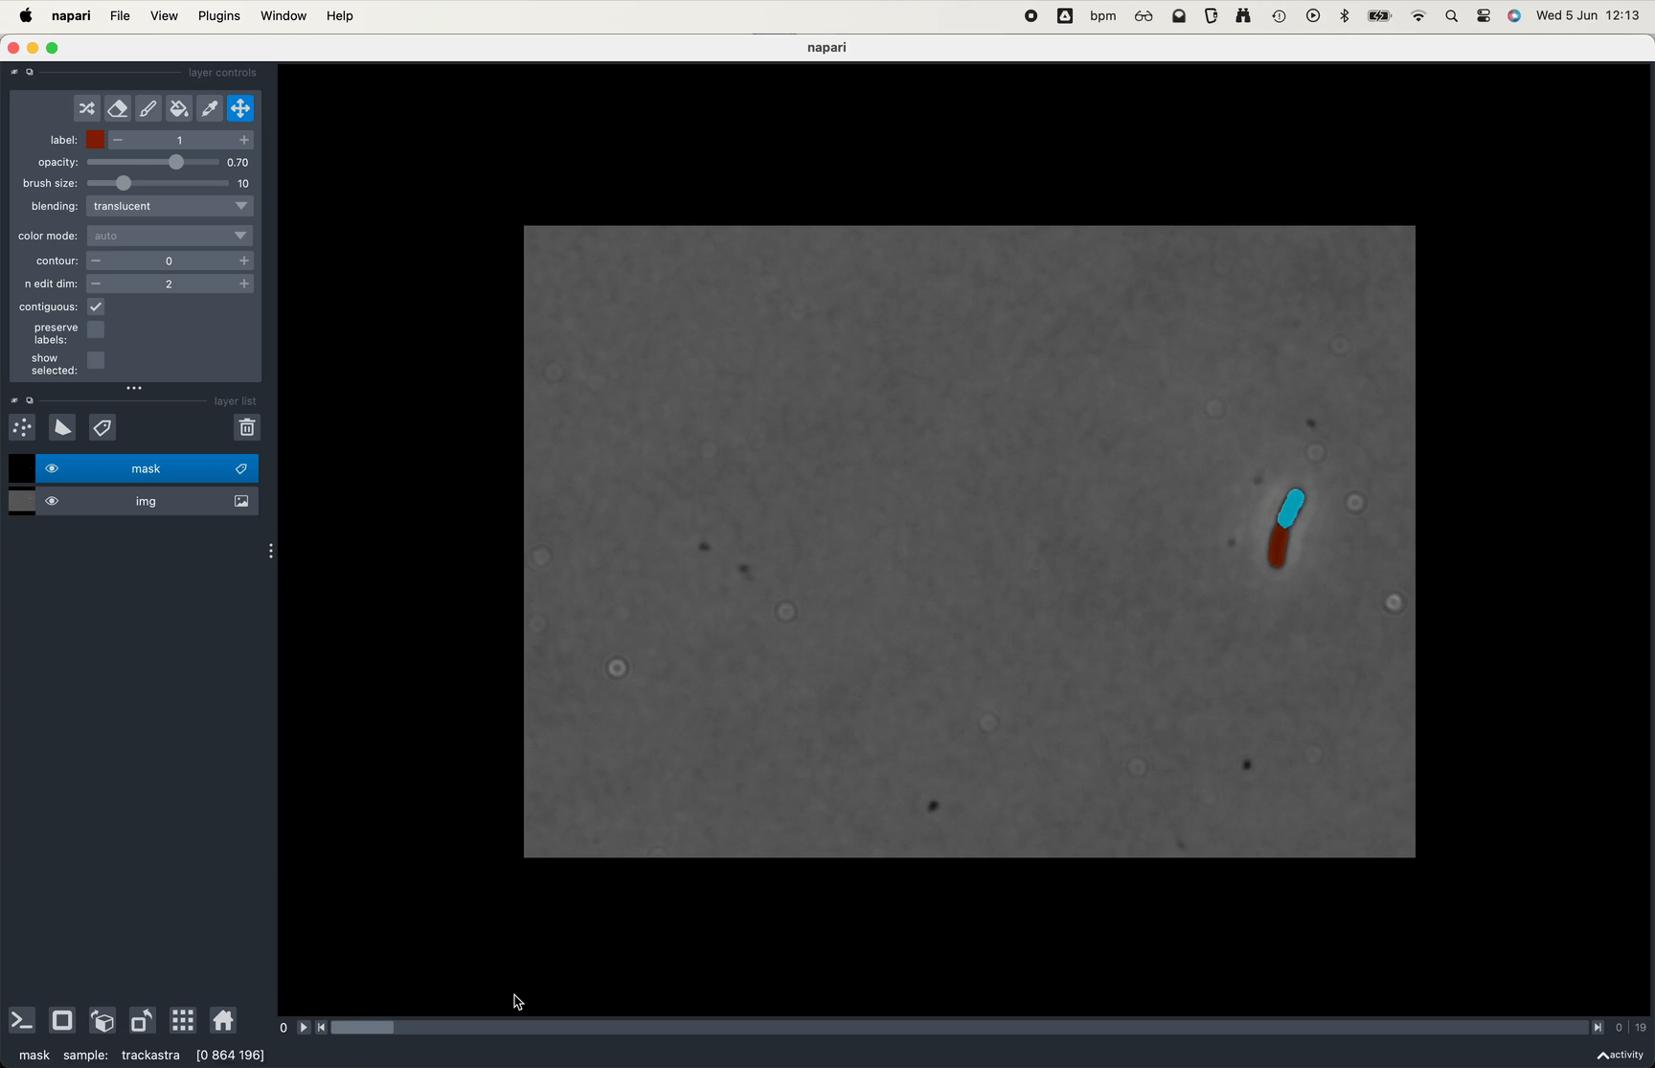The image size is (1655, 1068).
Task: Add a new points layer
Action: coord(22,428)
